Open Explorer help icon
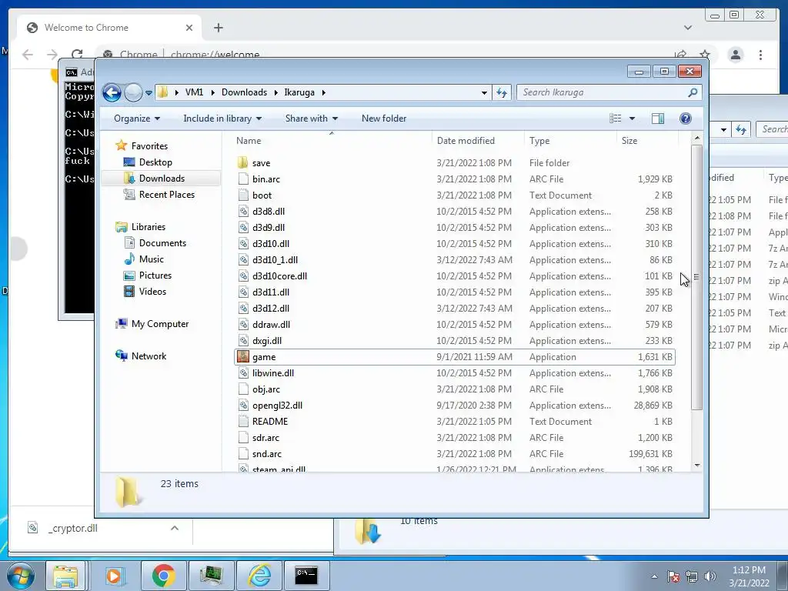788x591 pixels. [686, 119]
